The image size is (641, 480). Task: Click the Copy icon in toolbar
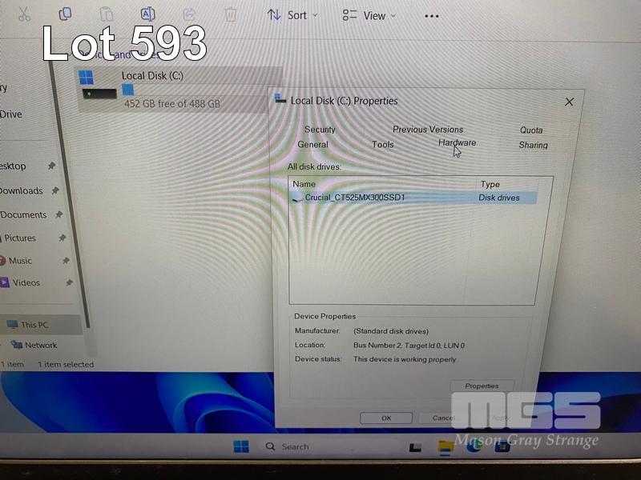(x=65, y=14)
